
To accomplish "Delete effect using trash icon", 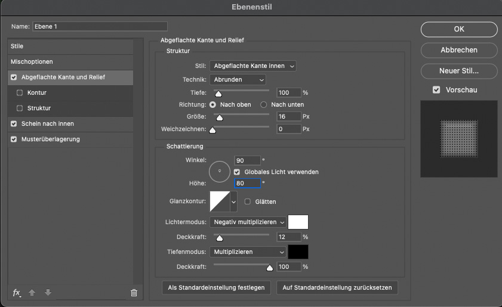I will [x=134, y=293].
